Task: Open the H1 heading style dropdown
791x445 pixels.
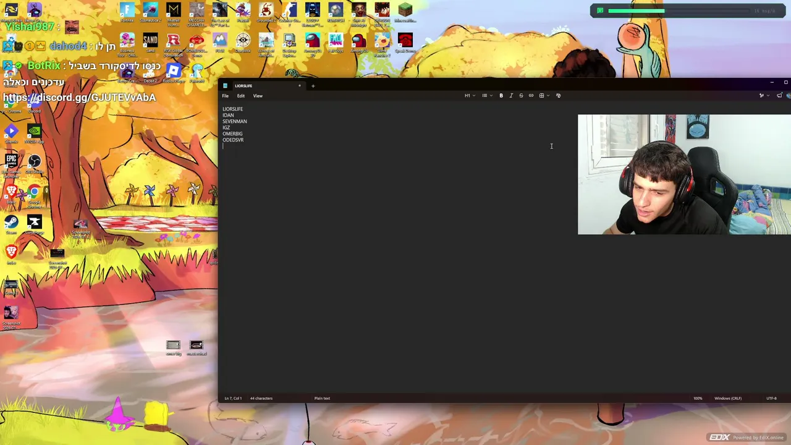Action: tap(470, 96)
